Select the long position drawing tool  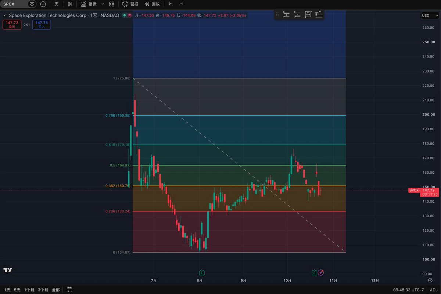click(297, 14)
